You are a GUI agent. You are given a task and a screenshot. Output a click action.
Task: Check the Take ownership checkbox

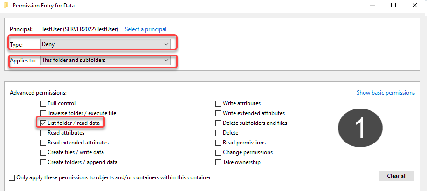tap(219, 162)
